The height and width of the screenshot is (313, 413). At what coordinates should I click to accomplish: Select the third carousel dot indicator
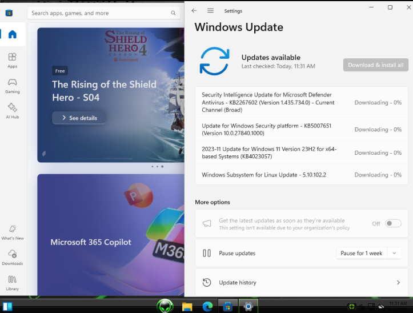pos(162,167)
